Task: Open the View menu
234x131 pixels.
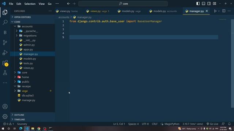Action: click(42, 4)
